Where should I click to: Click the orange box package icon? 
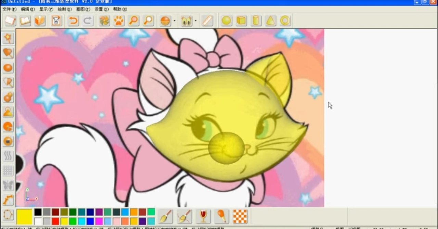pos(40,21)
